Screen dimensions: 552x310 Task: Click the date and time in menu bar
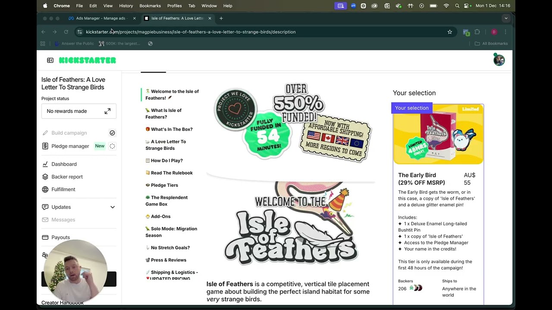(493, 6)
